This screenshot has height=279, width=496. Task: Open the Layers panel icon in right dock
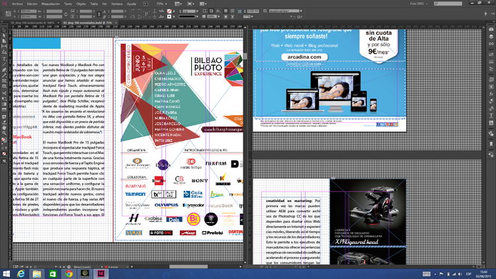[x=491, y=37]
